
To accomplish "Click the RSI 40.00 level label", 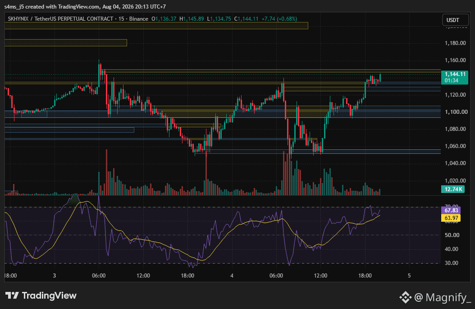I will pos(452,249).
